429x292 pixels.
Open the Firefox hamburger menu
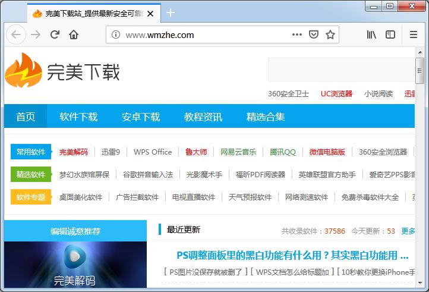pos(414,34)
